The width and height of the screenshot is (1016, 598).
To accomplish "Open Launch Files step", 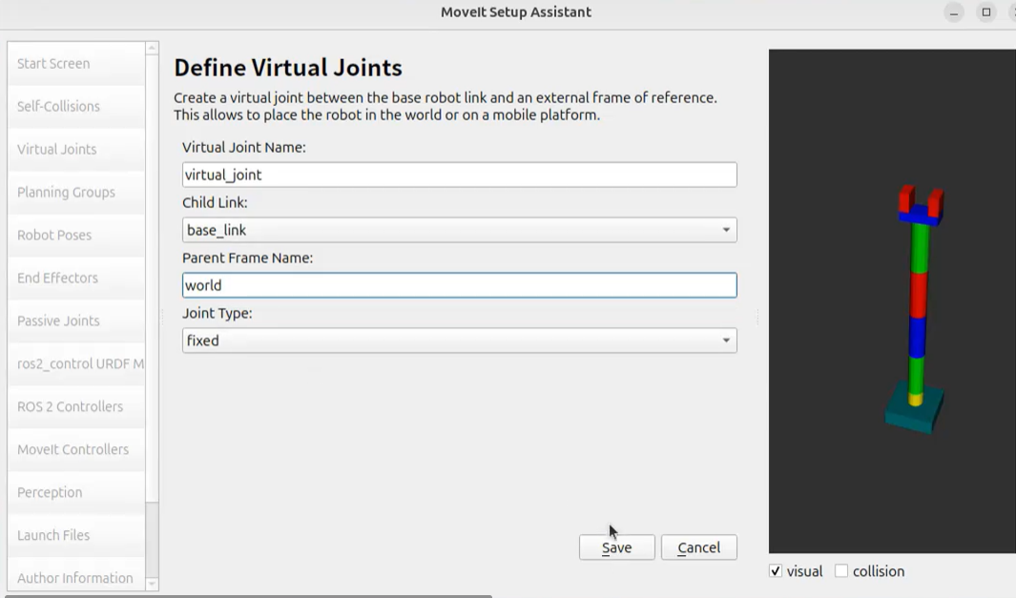I will click(x=76, y=535).
